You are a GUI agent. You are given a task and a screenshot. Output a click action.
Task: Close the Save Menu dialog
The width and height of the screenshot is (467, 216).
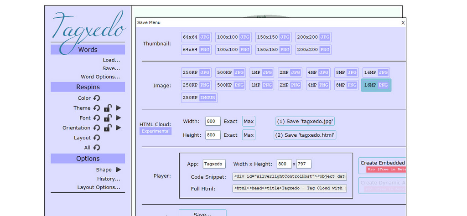pos(403,23)
